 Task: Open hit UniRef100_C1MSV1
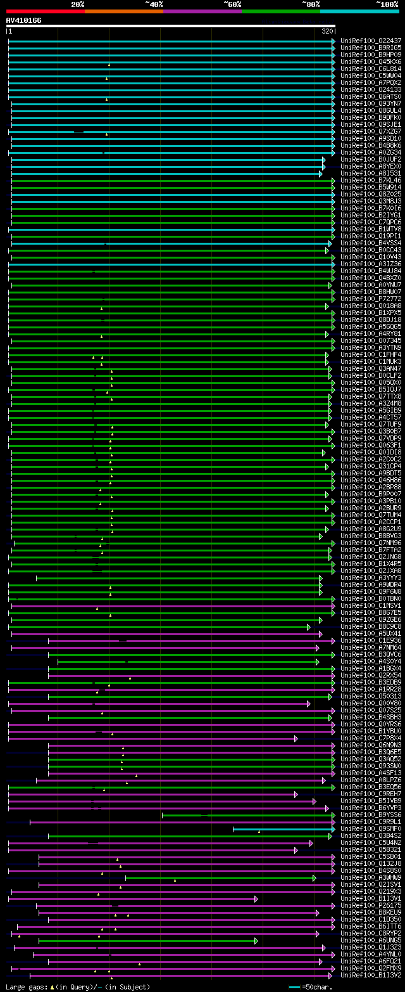[x=371, y=605]
